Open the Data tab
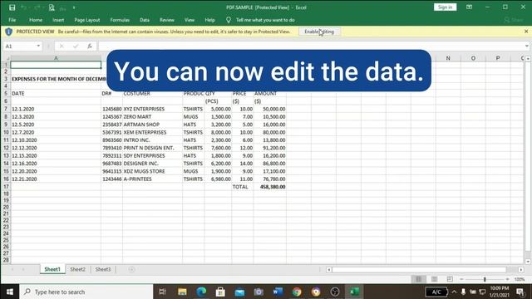Image resolution: width=532 pixels, height=299 pixels. pyautogui.click(x=145, y=20)
